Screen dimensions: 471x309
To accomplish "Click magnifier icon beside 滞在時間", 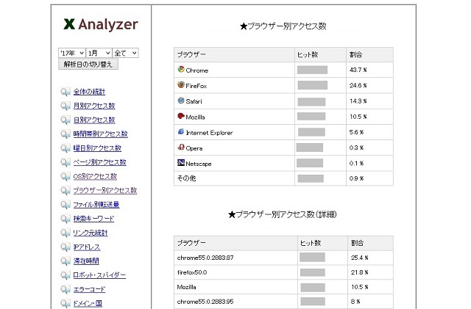I will 65,261.
